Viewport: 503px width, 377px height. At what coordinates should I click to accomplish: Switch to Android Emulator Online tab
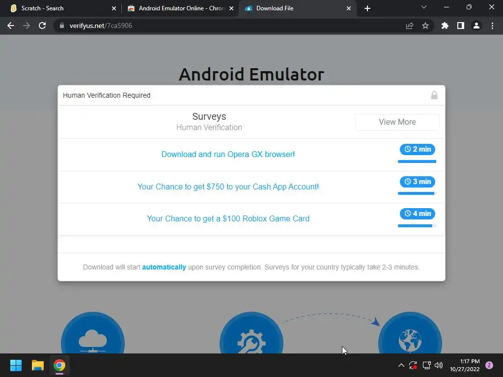pyautogui.click(x=180, y=8)
